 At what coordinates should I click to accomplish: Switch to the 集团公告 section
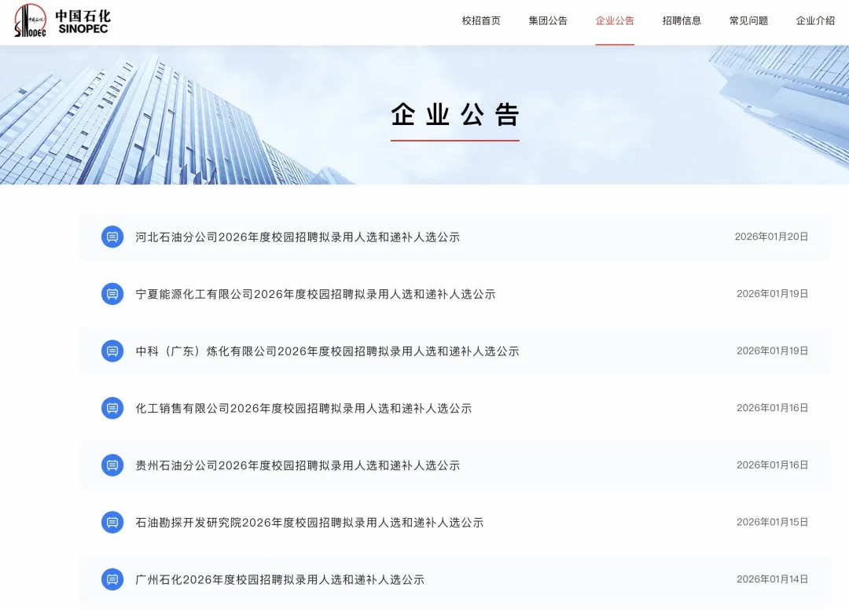click(x=548, y=21)
